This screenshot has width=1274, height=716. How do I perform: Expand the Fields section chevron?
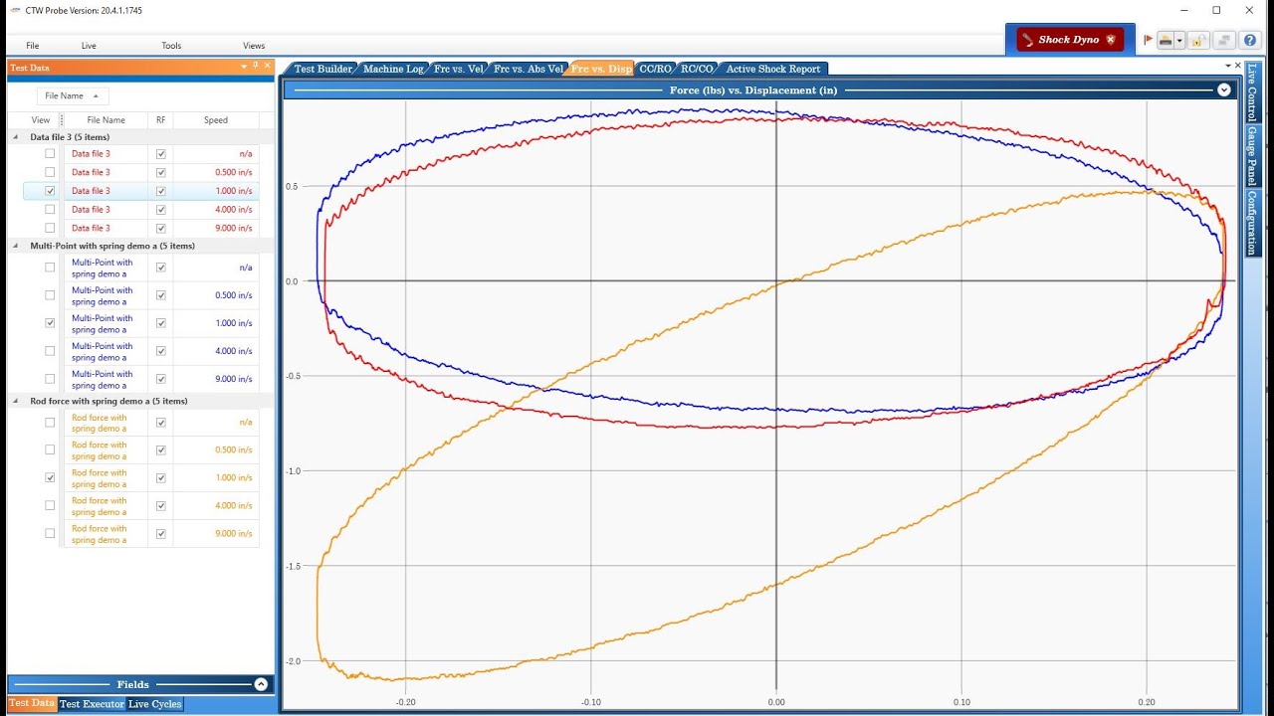pos(261,684)
